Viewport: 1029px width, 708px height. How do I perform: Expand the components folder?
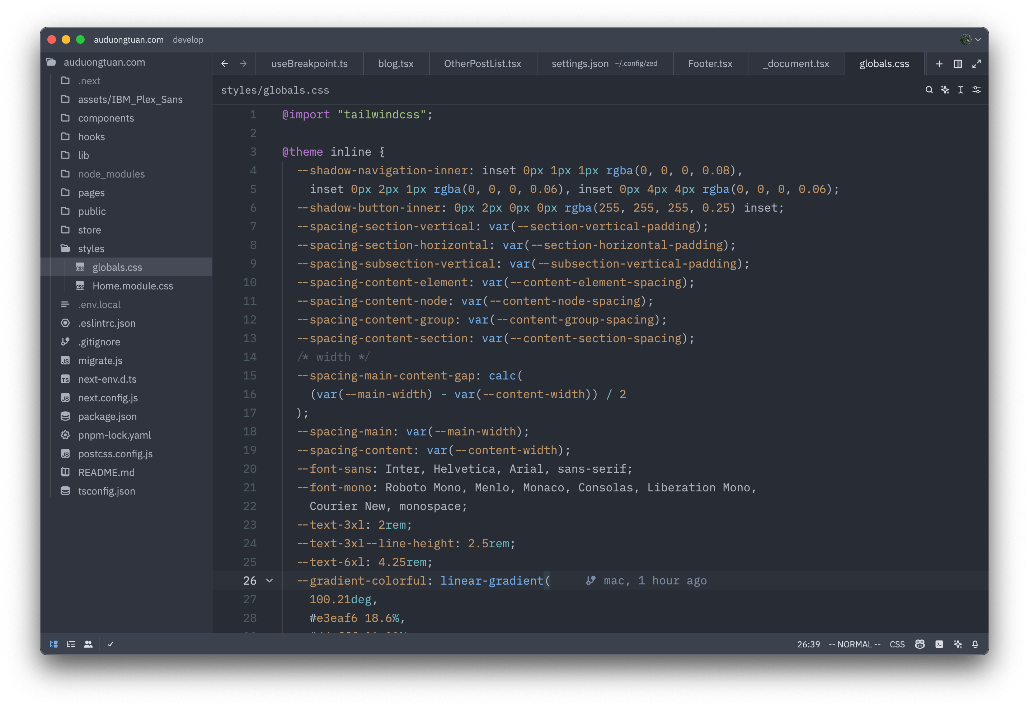126,118
